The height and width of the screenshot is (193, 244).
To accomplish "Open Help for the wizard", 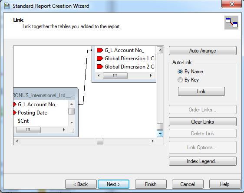I will click(225, 184).
